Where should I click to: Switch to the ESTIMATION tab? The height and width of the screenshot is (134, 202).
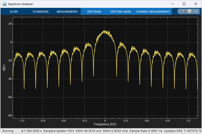pos(41,12)
